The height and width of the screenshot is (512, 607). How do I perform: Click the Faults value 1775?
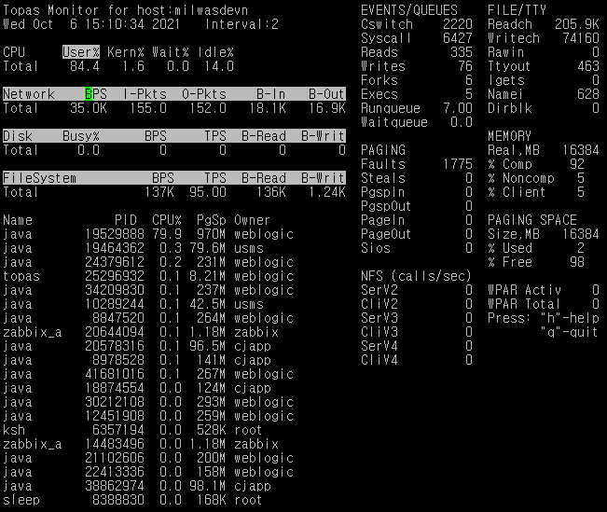point(458,164)
